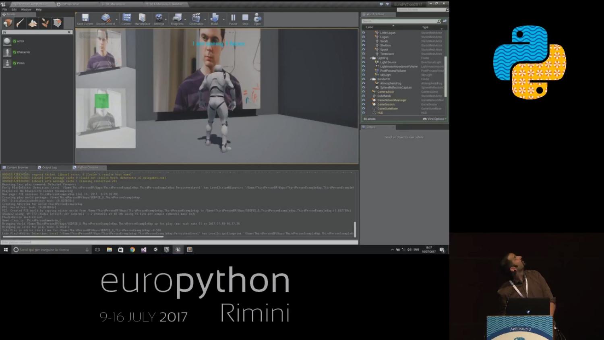Screen dimensions: 604x340
Task: Show hidden system tray icons
Action: (x=392, y=250)
